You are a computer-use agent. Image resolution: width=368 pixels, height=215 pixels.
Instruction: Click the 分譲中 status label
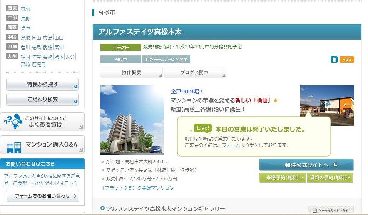click(x=120, y=59)
